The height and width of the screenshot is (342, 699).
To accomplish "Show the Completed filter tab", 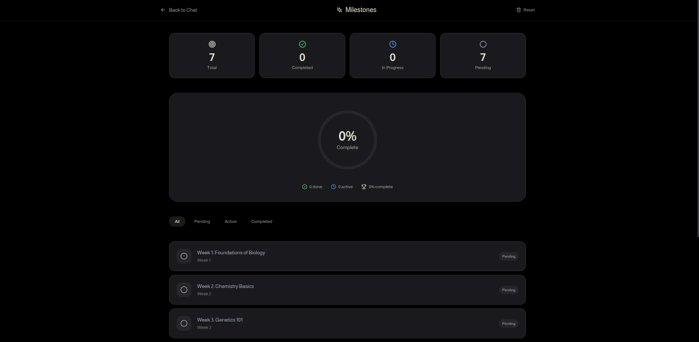I will tap(262, 221).
